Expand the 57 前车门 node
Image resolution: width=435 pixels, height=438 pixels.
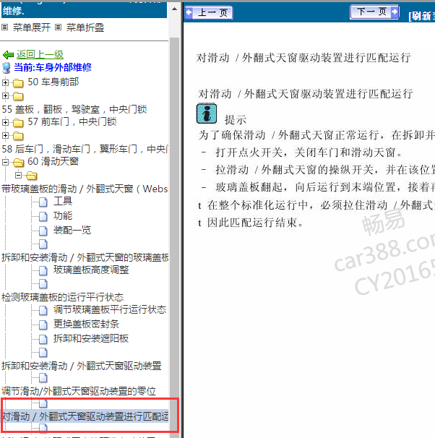[5, 122]
